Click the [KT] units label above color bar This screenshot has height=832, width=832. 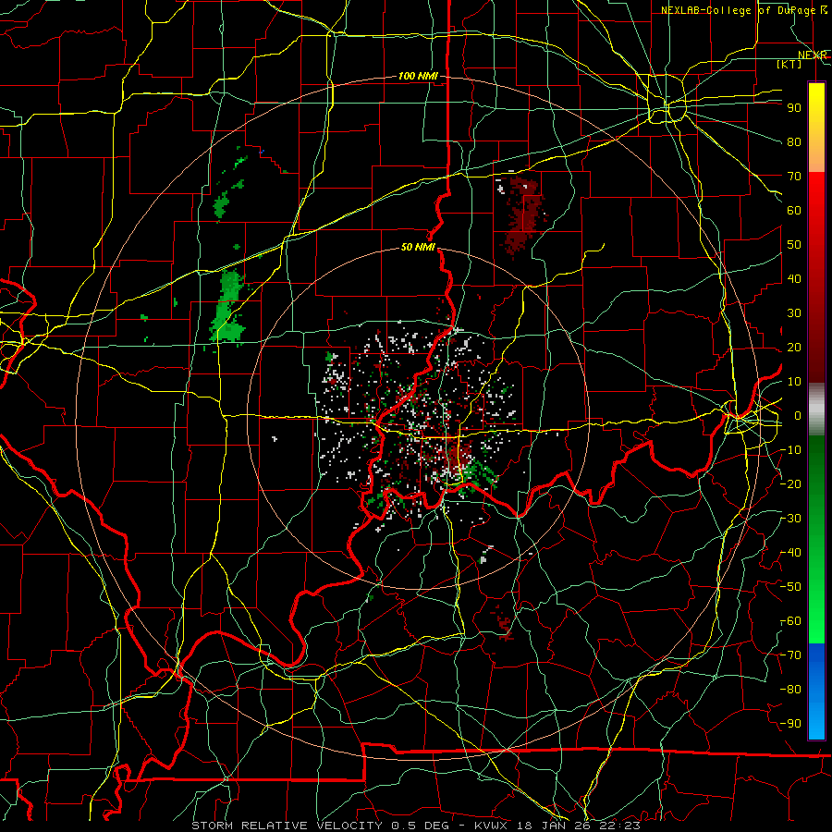click(x=789, y=64)
